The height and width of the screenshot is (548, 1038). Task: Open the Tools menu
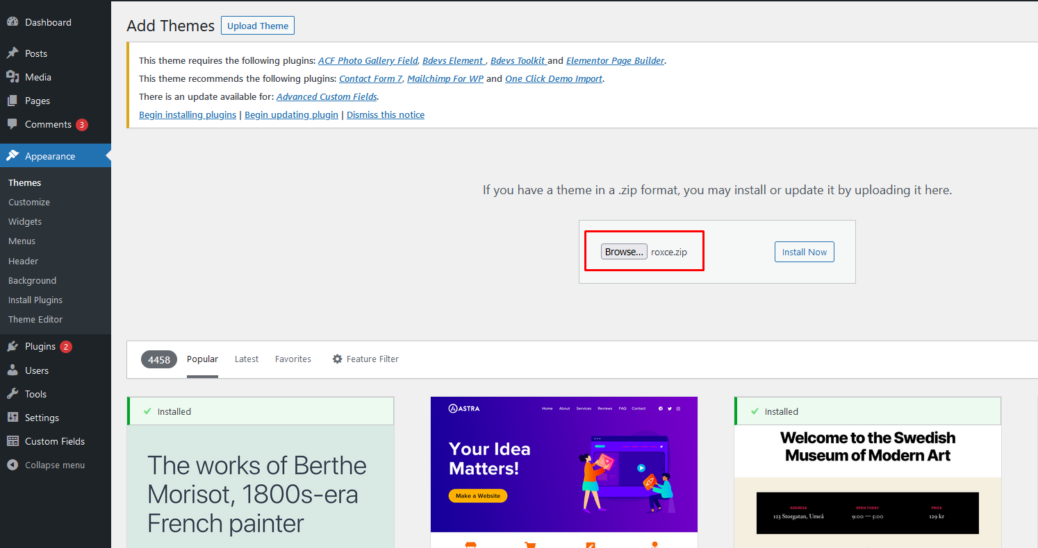[x=56, y=394]
